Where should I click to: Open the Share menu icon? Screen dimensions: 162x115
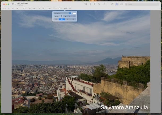(99, 4)
